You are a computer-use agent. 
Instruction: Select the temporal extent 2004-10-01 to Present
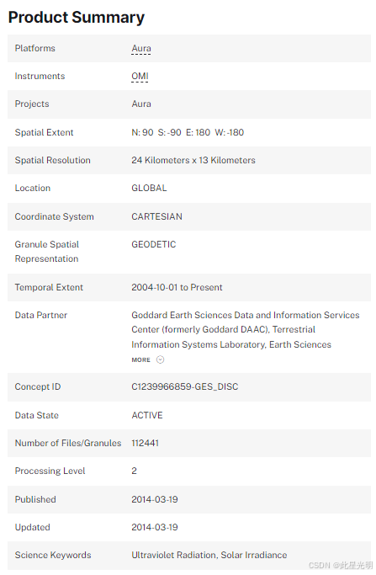(177, 288)
